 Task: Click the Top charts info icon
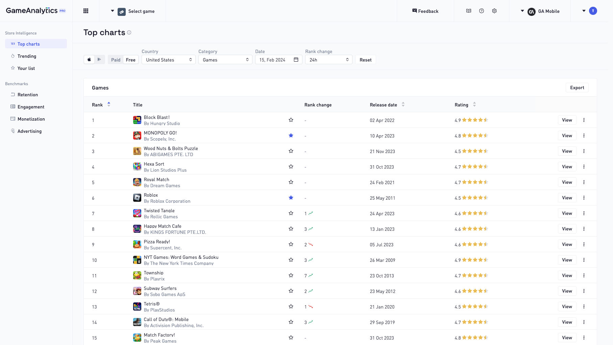tap(129, 32)
